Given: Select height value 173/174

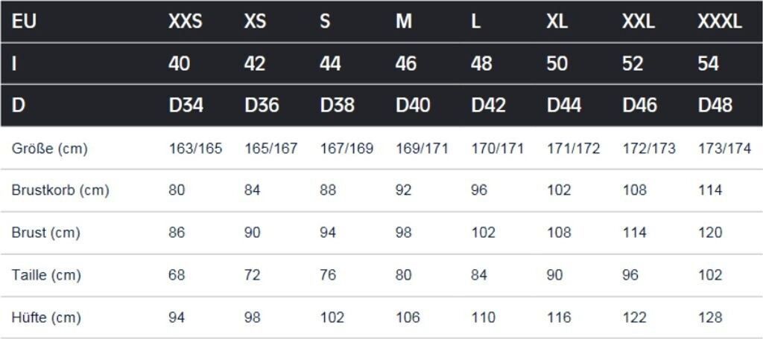Looking at the screenshot, I should coord(724,149).
